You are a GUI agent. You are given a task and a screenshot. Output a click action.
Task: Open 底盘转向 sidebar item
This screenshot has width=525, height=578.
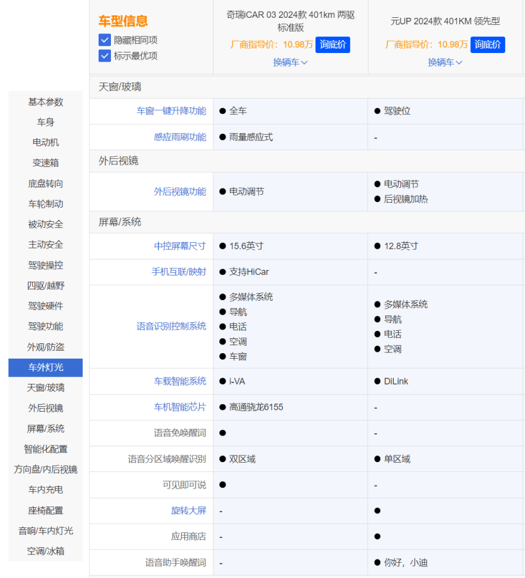[46, 184]
